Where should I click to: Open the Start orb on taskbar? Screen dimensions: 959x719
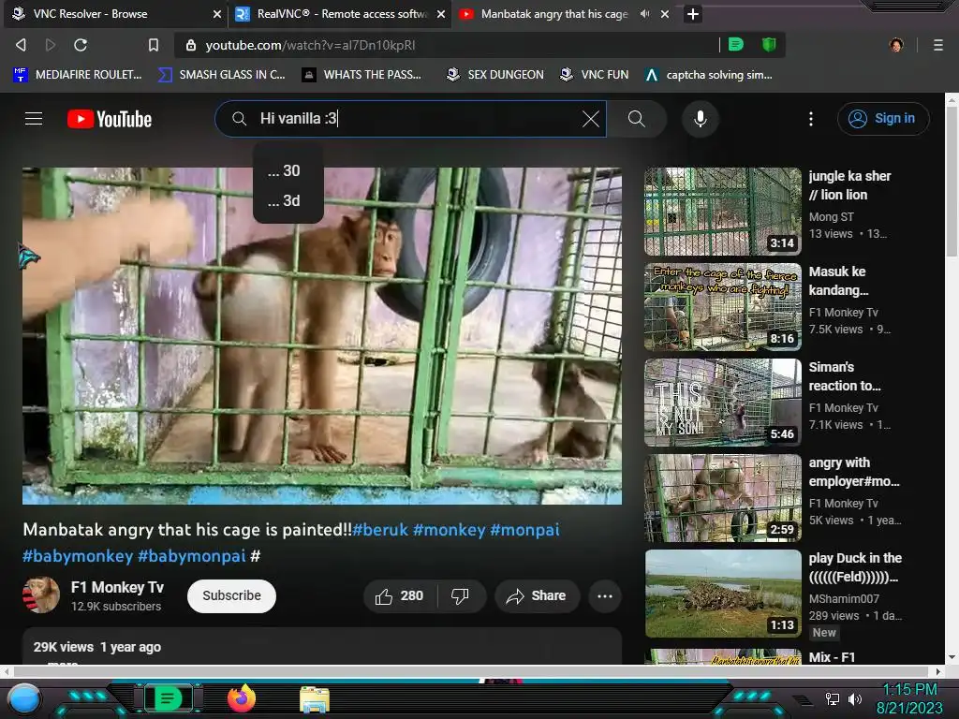(25, 699)
